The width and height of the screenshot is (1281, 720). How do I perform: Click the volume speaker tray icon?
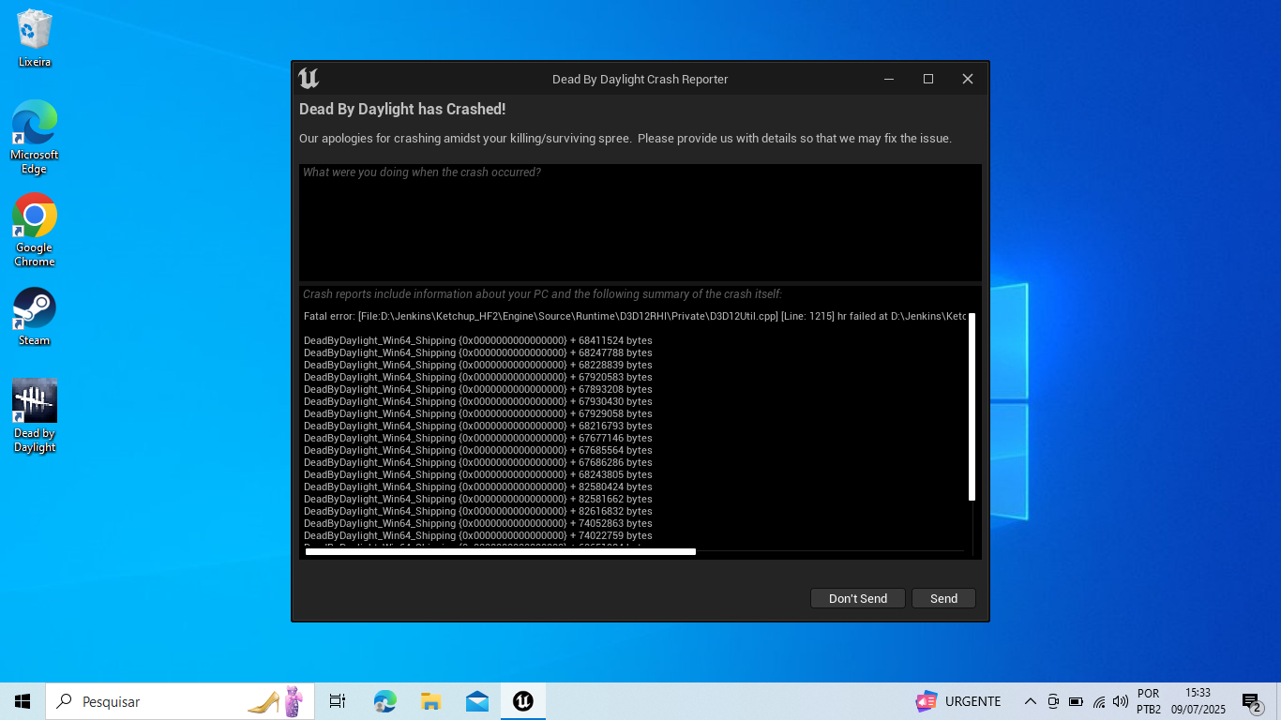(x=1120, y=701)
